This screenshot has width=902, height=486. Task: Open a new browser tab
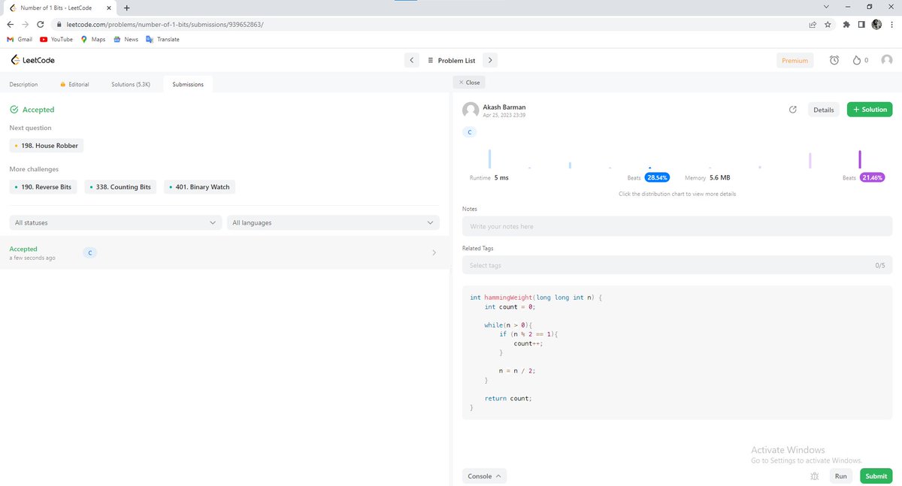click(126, 8)
